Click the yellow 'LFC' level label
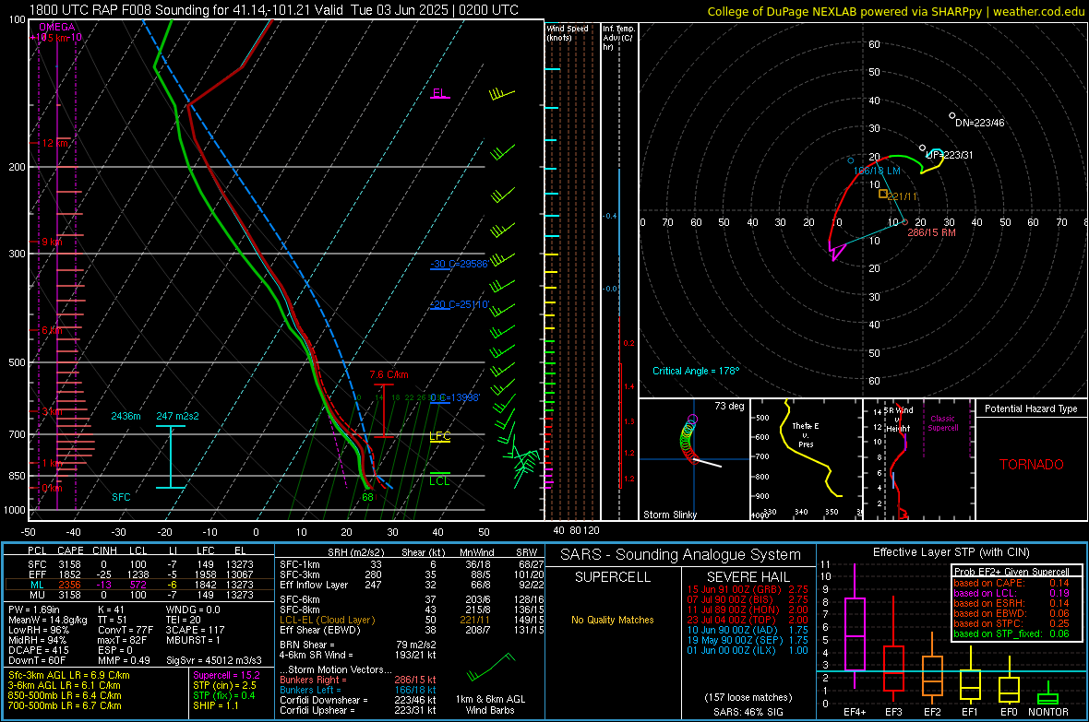The image size is (1089, 722). (x=439, y=436)
